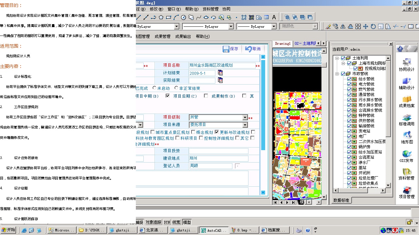Select the Rectangle drawing tool
The height and width of the screenshot is (235, 419).
point(169,17)
